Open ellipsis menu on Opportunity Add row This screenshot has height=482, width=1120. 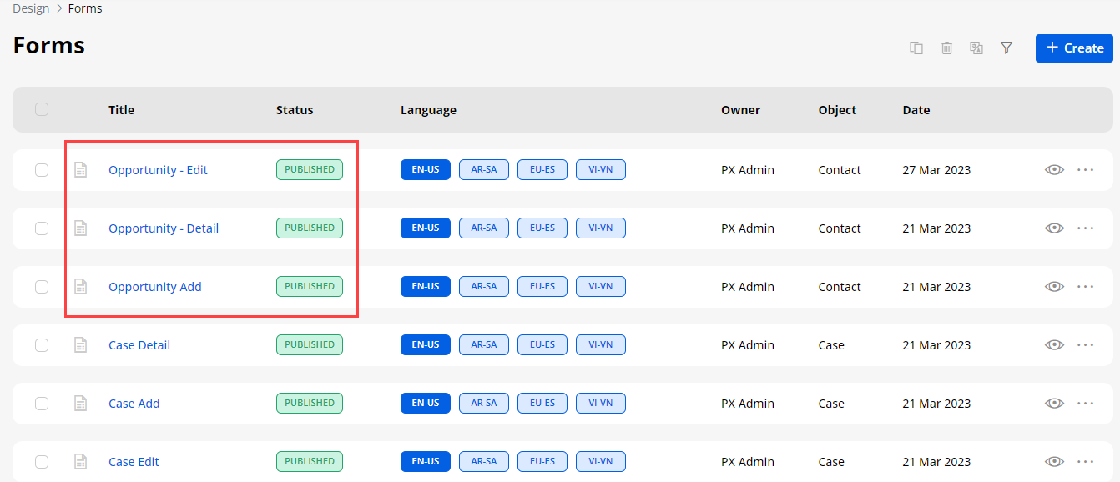click(x=1085, y=287)
